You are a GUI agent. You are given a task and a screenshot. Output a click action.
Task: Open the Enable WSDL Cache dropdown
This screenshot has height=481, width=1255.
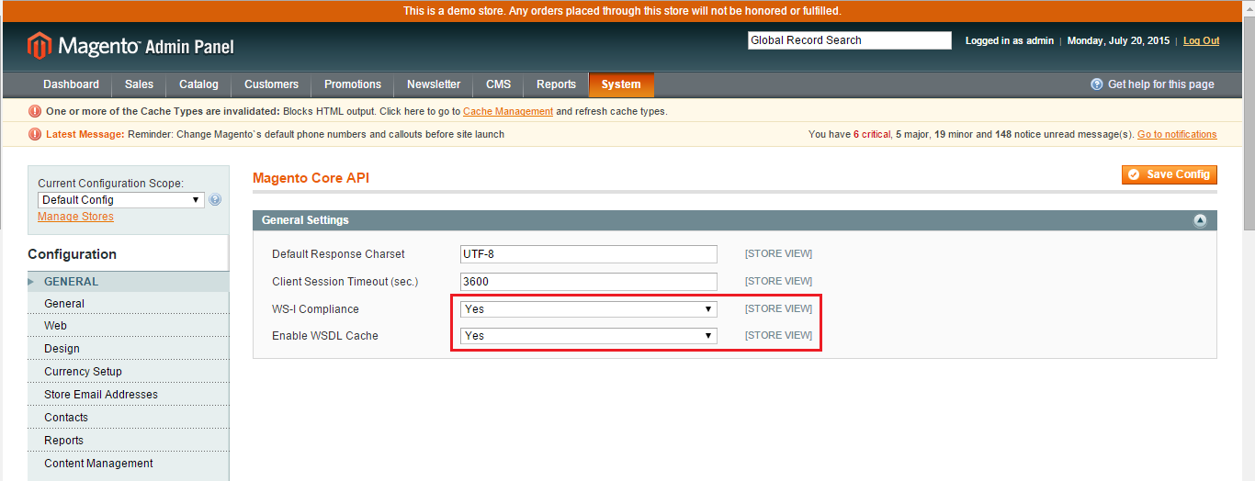588,336
